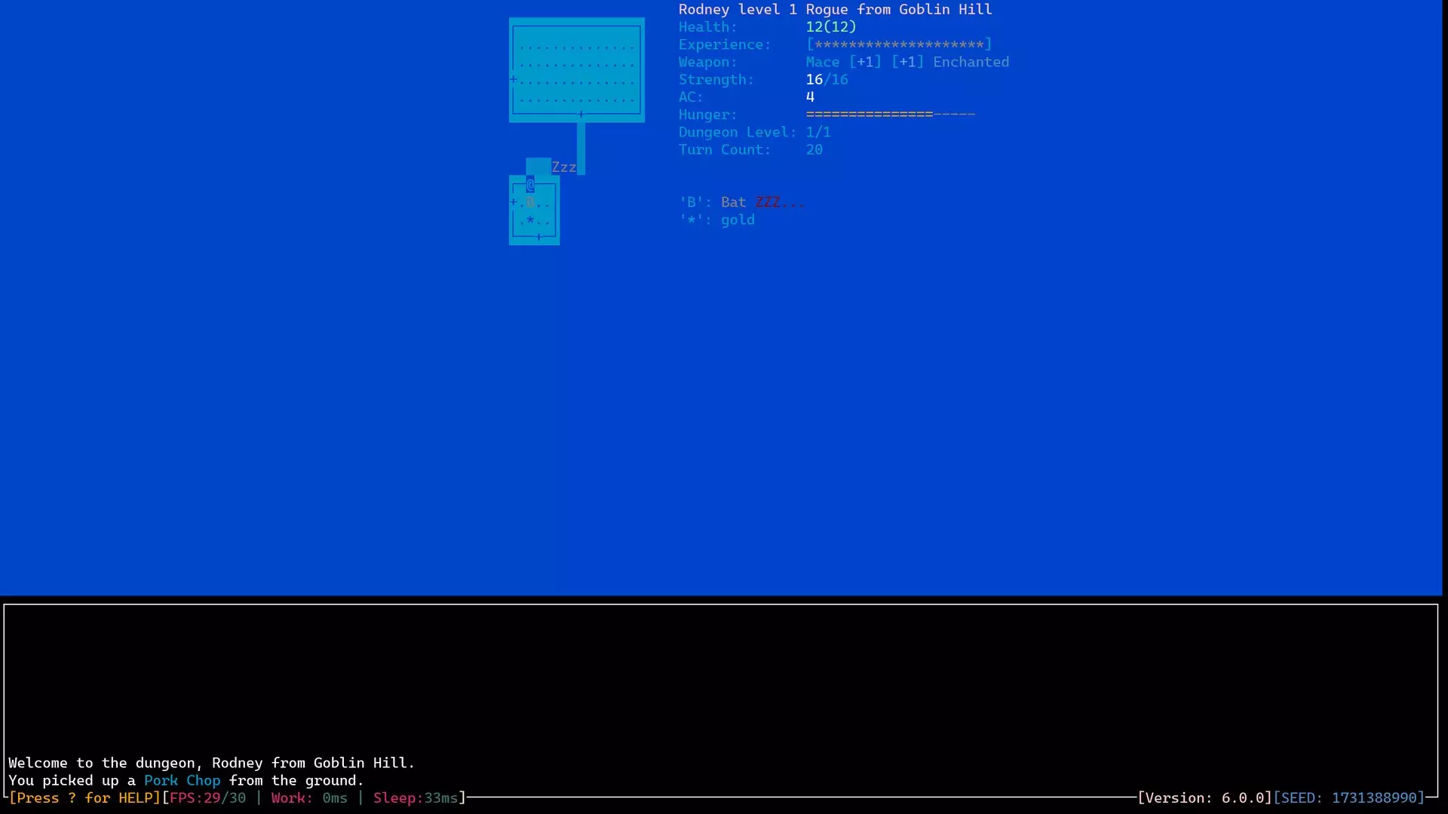
Task: Click the Pork Chop item in message log
Action: [x=182, y=780]
